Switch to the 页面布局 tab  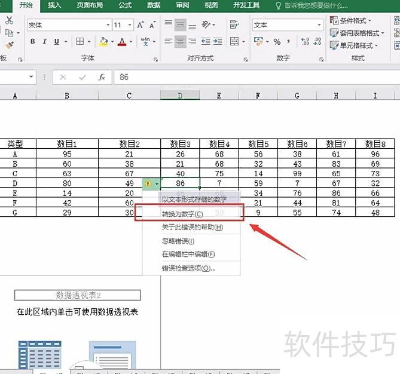(x=90, y=5)
